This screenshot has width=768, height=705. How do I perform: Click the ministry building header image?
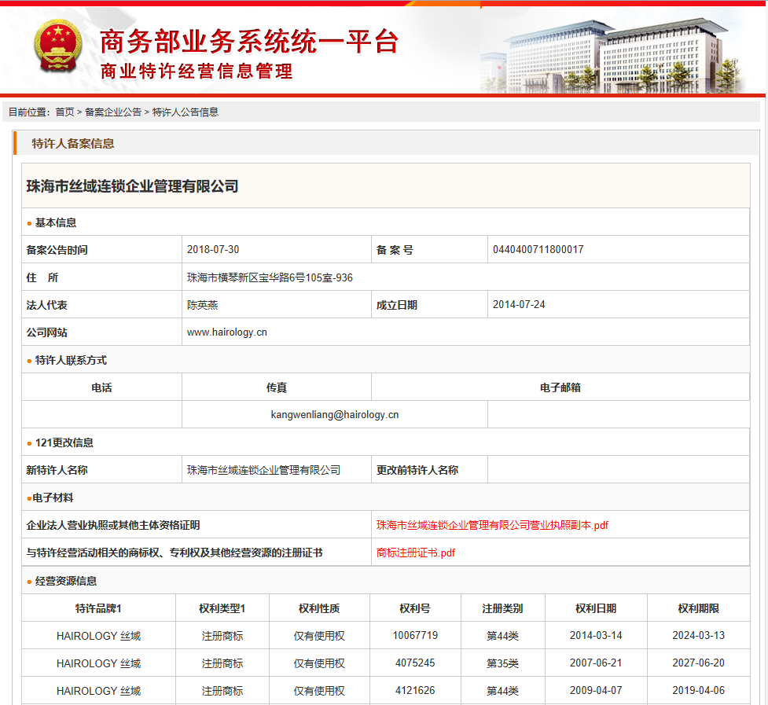point(615,55)
